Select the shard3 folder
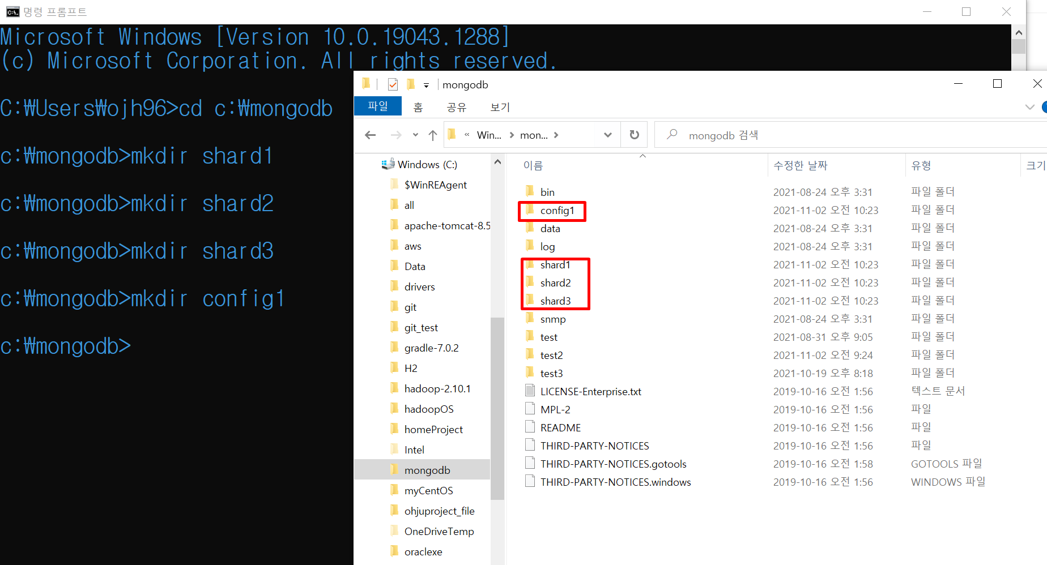The height and width of the screenshot is (565, 1047). click(555, 301)
